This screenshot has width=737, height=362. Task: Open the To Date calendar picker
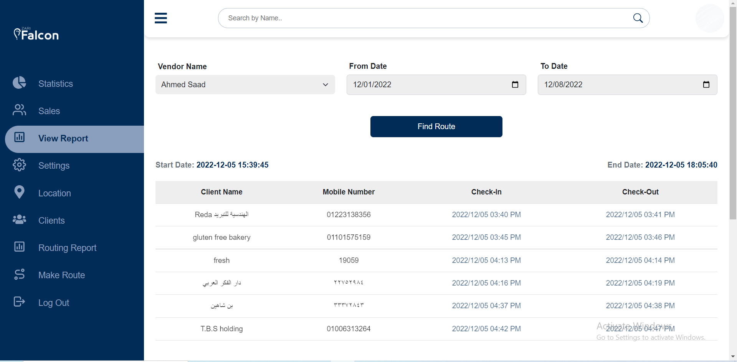[707, 85]
